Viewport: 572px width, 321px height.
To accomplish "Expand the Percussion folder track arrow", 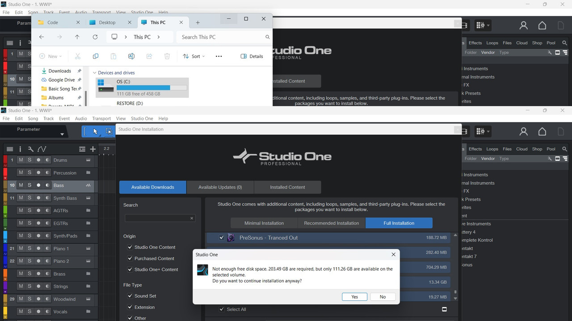I will 5,178.
